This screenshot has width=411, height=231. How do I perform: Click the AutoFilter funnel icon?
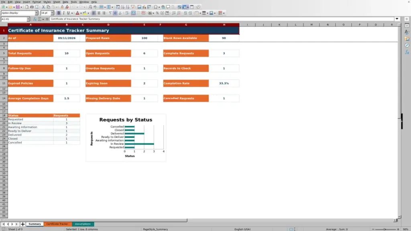[x=133, y=7]
